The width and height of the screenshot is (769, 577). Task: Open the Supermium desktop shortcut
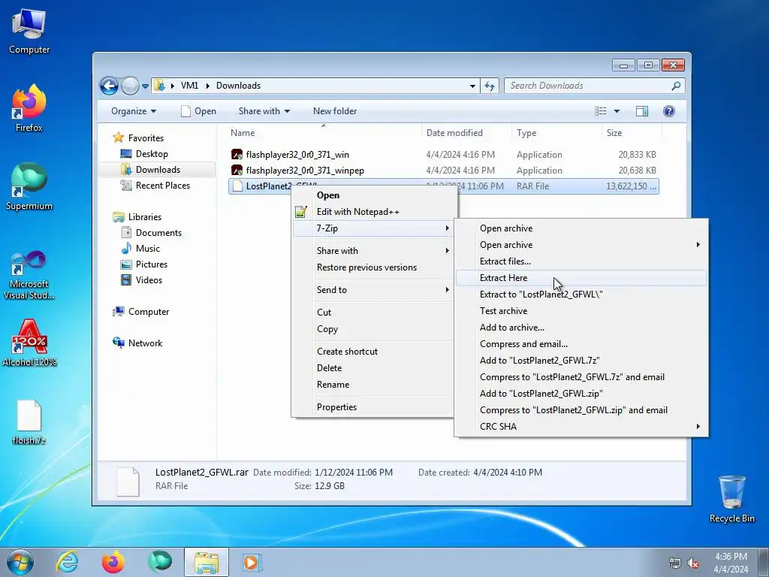click(x=29, y=186)
